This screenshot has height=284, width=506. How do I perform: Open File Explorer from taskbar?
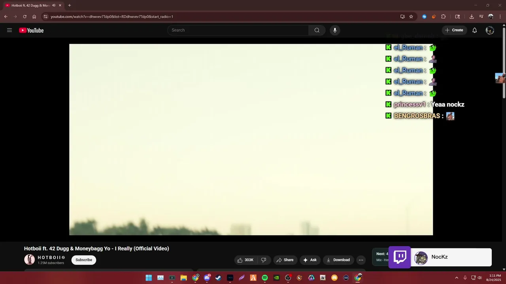coord(183,278)
